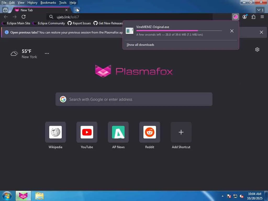Screen dimensions: 268x201
Task: Open new tab personalize gear icon
Action: 257,49
